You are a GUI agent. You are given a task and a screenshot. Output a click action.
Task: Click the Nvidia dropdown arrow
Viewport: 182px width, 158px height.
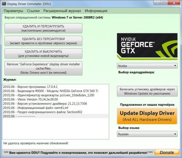(x=175, y=66)
